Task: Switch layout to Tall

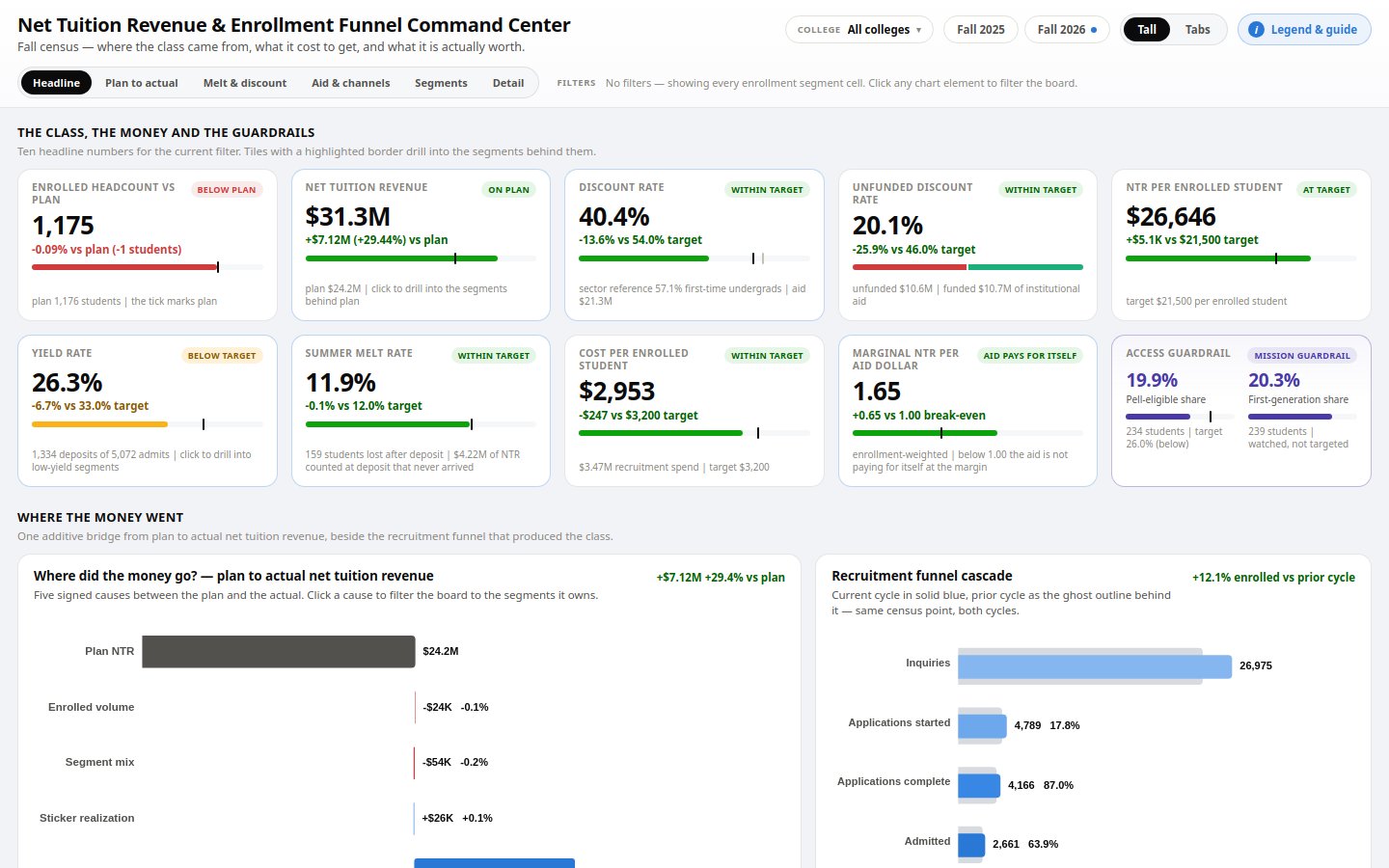Action: [x=1147, y=30]
